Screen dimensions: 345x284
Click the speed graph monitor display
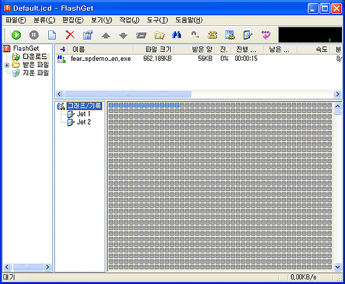pos(310,34)
